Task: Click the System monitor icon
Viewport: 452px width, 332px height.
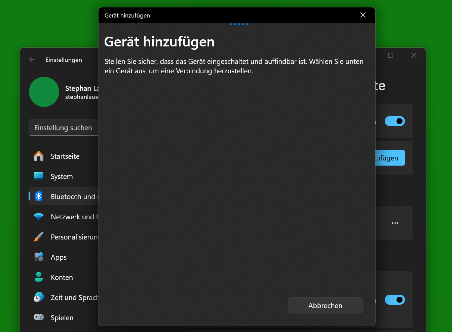Action: click(x=39, y=176)
